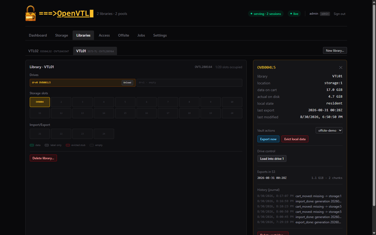The width and height of the screenshot is (376, 235).
Task: Click the 7:29:19 PM export_done history entry
Action: tap(300, 222)
